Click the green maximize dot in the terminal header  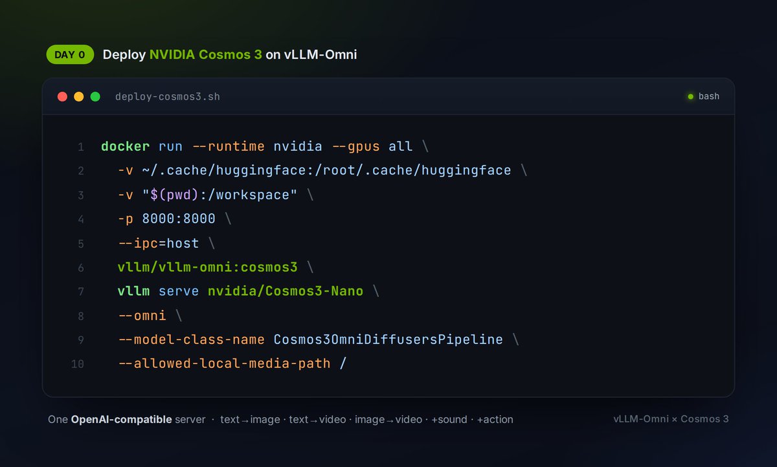coord(95,96)
